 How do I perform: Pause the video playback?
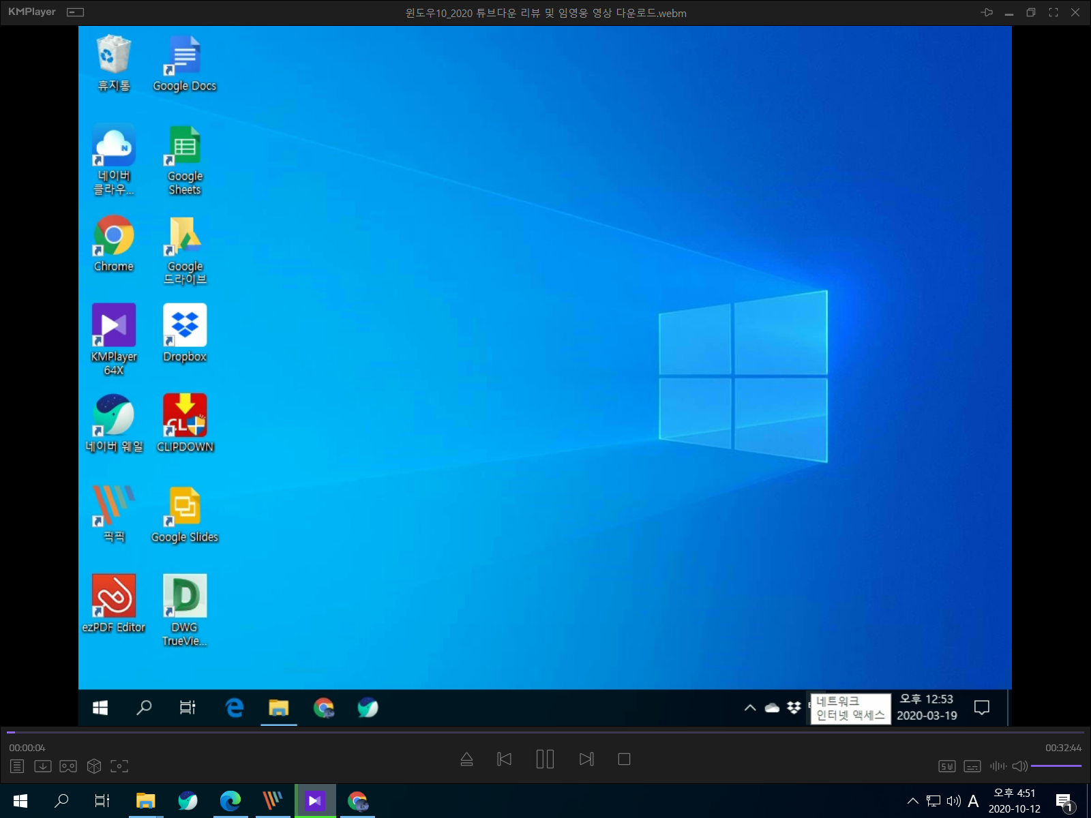[x=545, y=759]
